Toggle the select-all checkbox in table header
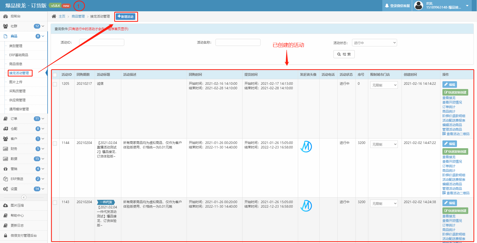Screen dimensions: 477x243 [x=55, y=75]
